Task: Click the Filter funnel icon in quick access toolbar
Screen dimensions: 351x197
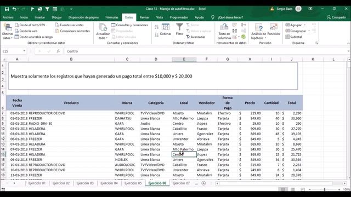Action: point(47,9)
